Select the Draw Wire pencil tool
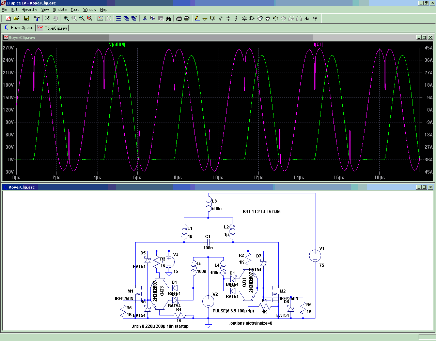 click(197, 18)
